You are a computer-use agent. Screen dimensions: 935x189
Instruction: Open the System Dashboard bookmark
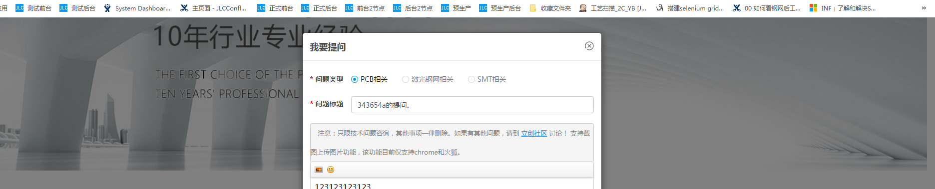(137, 8)
